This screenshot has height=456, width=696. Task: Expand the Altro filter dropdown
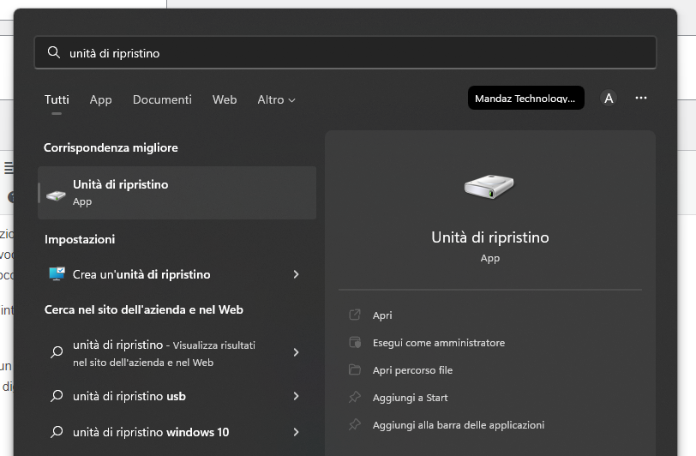[276, 99]
